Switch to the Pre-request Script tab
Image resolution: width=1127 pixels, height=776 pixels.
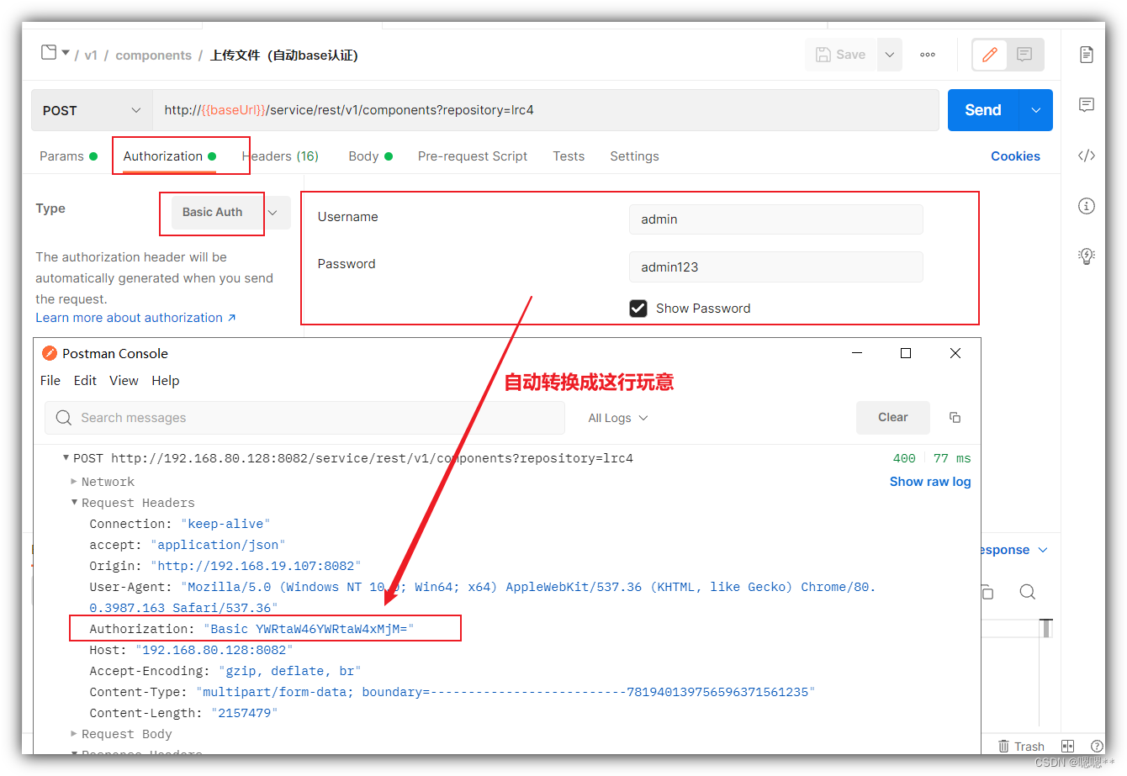click(473, 156)
